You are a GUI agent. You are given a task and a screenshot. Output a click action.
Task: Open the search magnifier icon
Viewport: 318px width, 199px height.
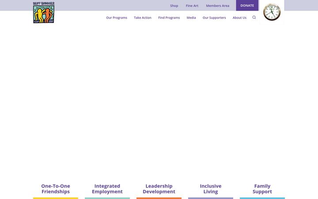[x=254, y=17]
